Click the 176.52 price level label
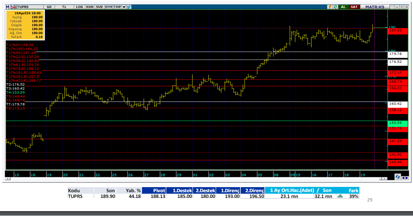This screenshot has width=413, height=218. pyautogui.click(x=398, y=62)
